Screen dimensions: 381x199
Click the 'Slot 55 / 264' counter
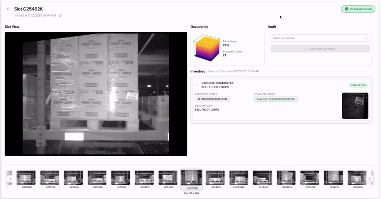pos(192,193)
